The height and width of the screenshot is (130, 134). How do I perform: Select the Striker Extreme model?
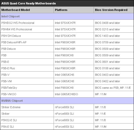[x=11, y=107]
